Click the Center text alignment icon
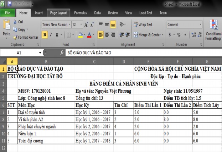 [107, 35]
